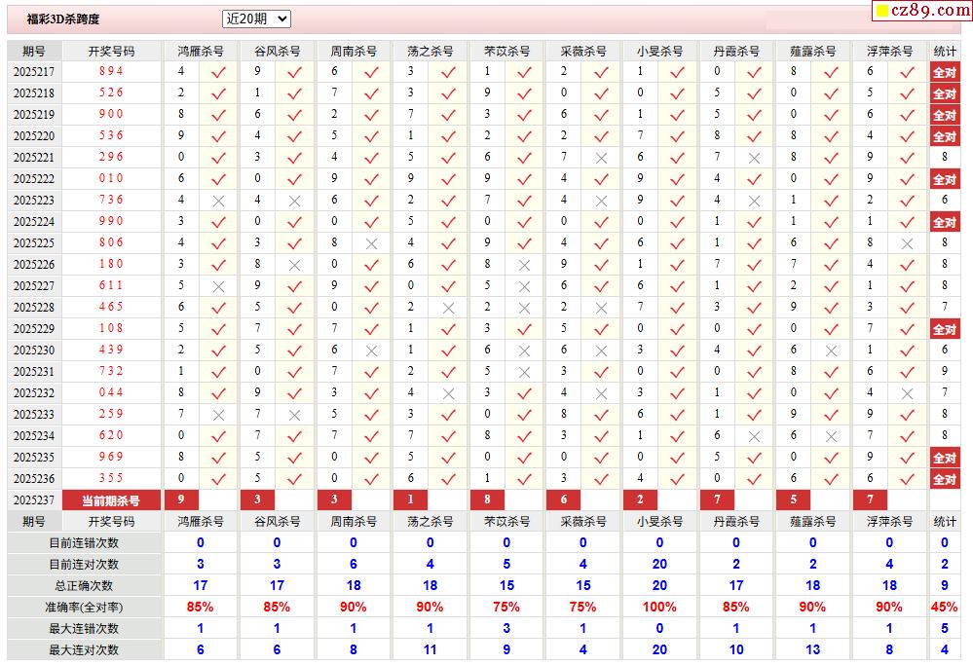Click period number 2025226
Screen dimensions: 973x665
point(34,265)
